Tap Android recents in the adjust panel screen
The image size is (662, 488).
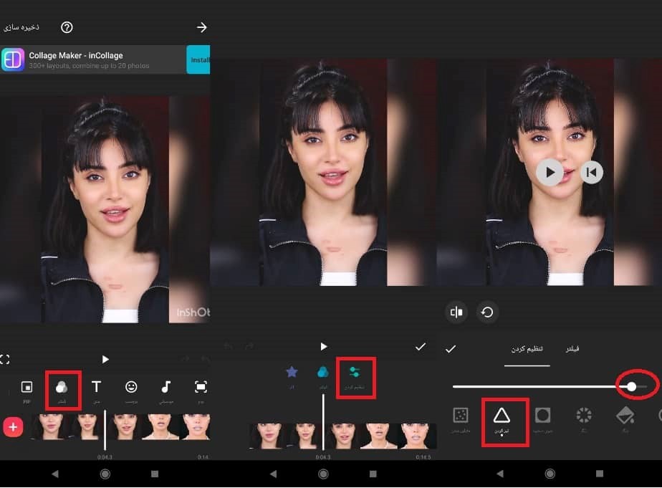pyautogui.click(x=600, y=474)
